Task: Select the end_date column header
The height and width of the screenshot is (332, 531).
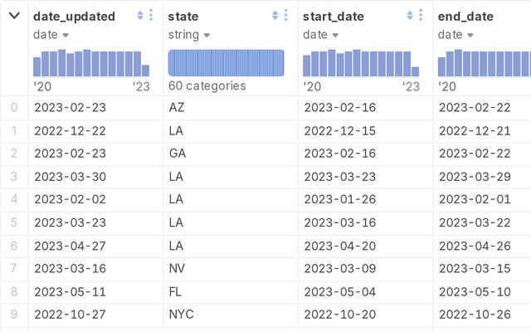Action: tap(465, 17)
